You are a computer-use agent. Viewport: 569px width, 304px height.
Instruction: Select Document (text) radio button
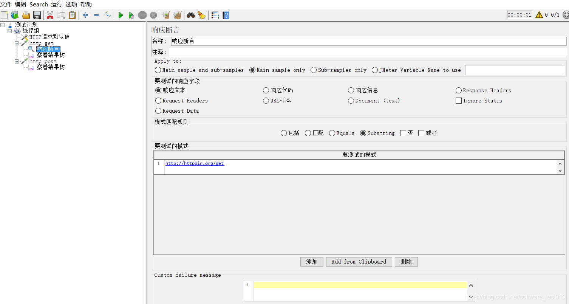tap(351, 101)
